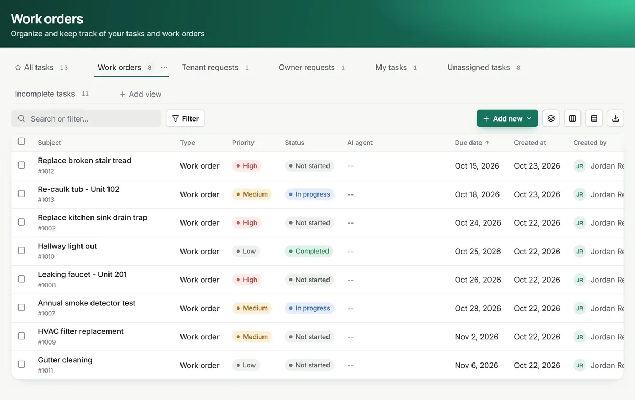This screenshot has height=400, width=635.
Task: Open In progress status for Re-caulk tub
Action: tap(310, 194)
